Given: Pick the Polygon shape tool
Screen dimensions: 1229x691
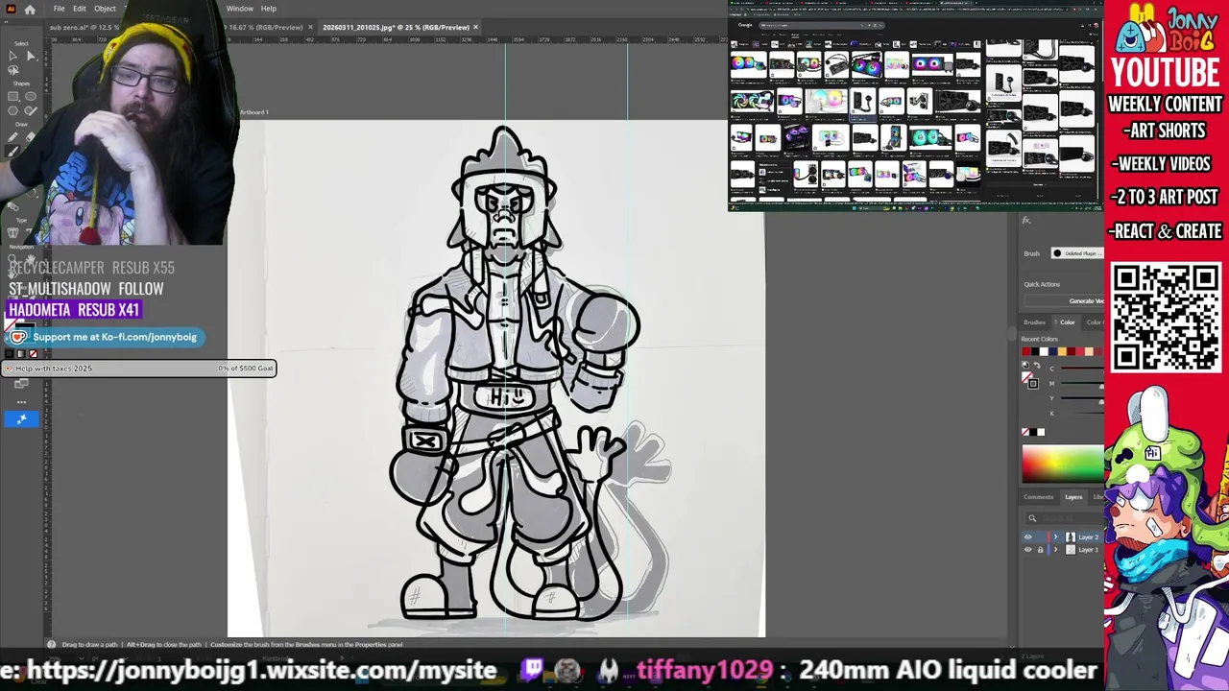Looking at the screenshot, I should [x=12, y=110].
